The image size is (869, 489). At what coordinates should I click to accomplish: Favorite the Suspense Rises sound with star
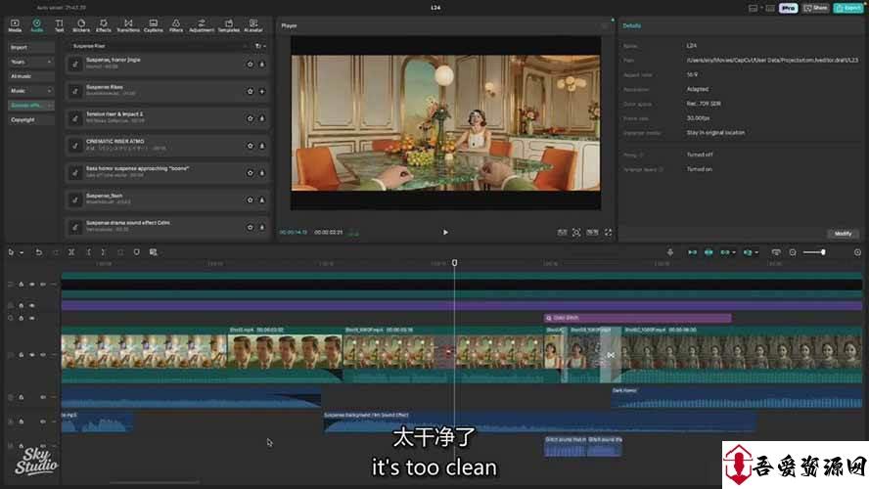coord(251,91)
